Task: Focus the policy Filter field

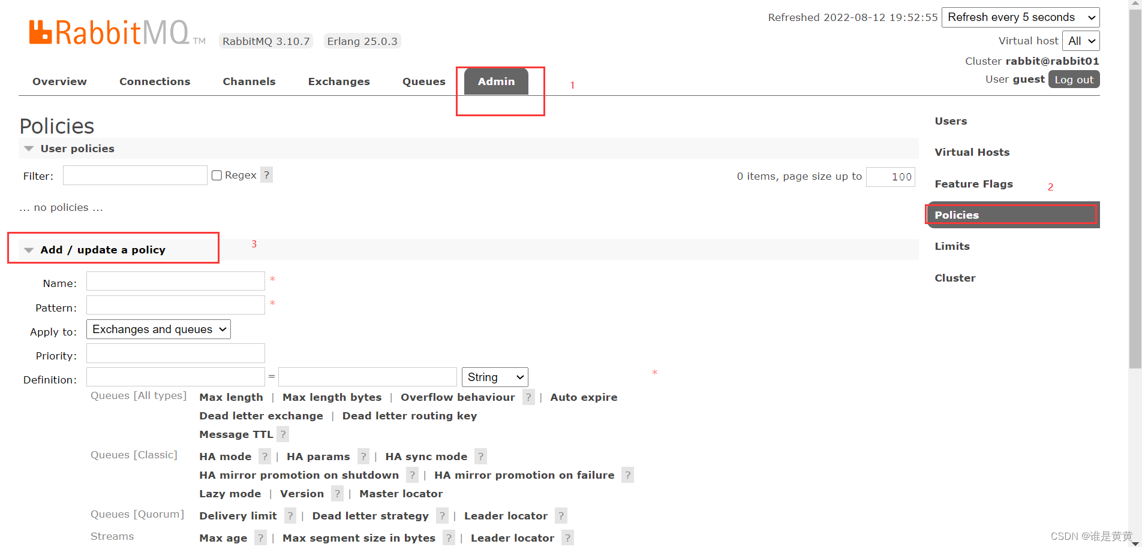Action: click(135, 176)
